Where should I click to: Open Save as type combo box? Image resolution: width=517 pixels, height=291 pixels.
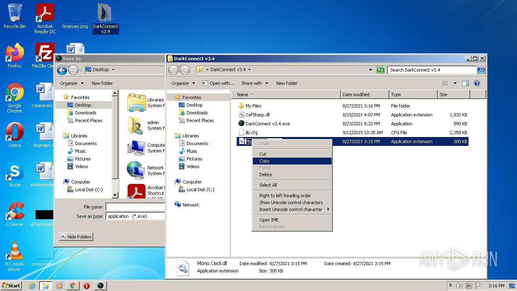(x=135, y=216)
